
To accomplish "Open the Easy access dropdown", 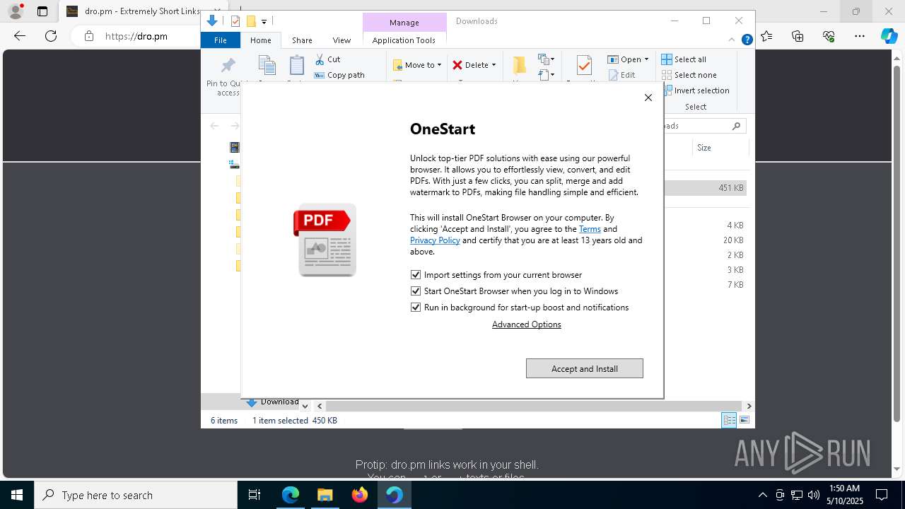I will click(x=546, y=74).
